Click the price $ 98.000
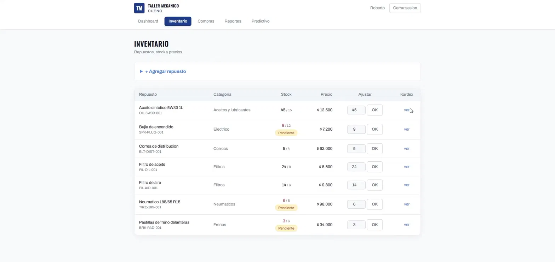This screenshot has width=555, height=262. tap(325, 204)
